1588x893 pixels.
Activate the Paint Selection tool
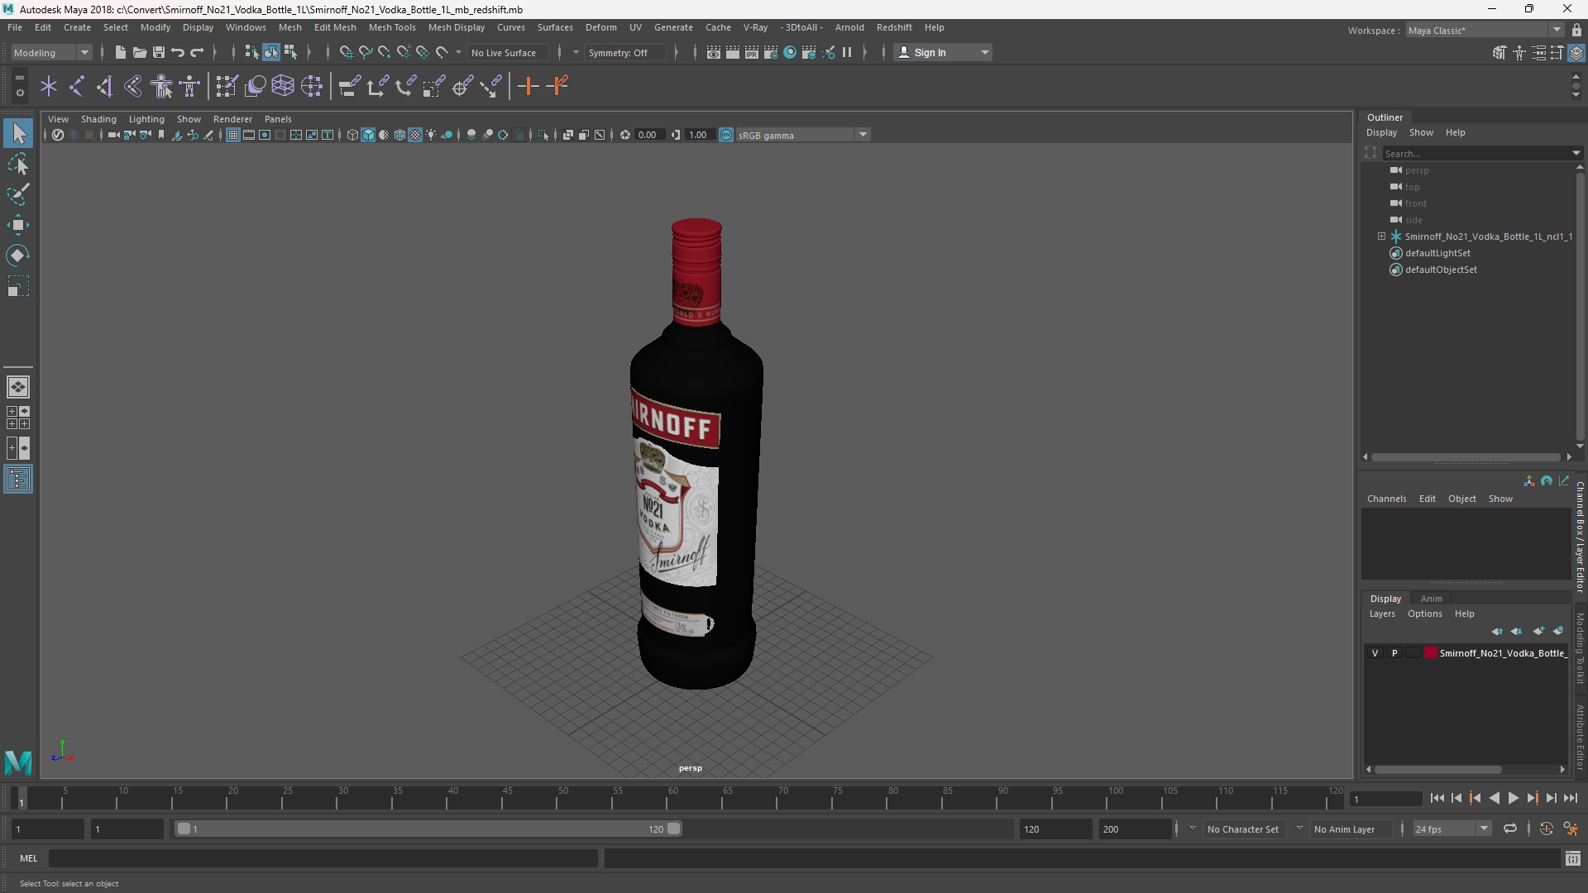tap(18, 195)
